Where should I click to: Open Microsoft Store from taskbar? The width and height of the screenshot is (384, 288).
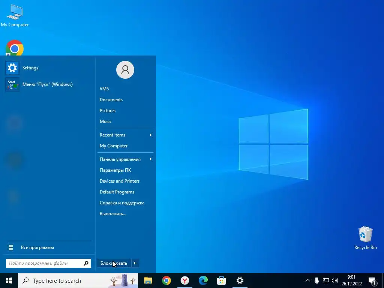(221, 280)
